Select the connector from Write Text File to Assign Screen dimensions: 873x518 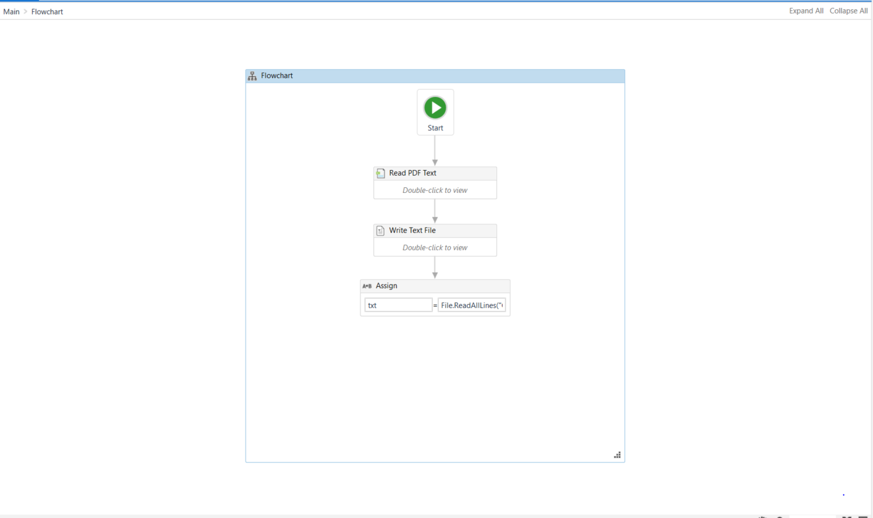point(435,266)
